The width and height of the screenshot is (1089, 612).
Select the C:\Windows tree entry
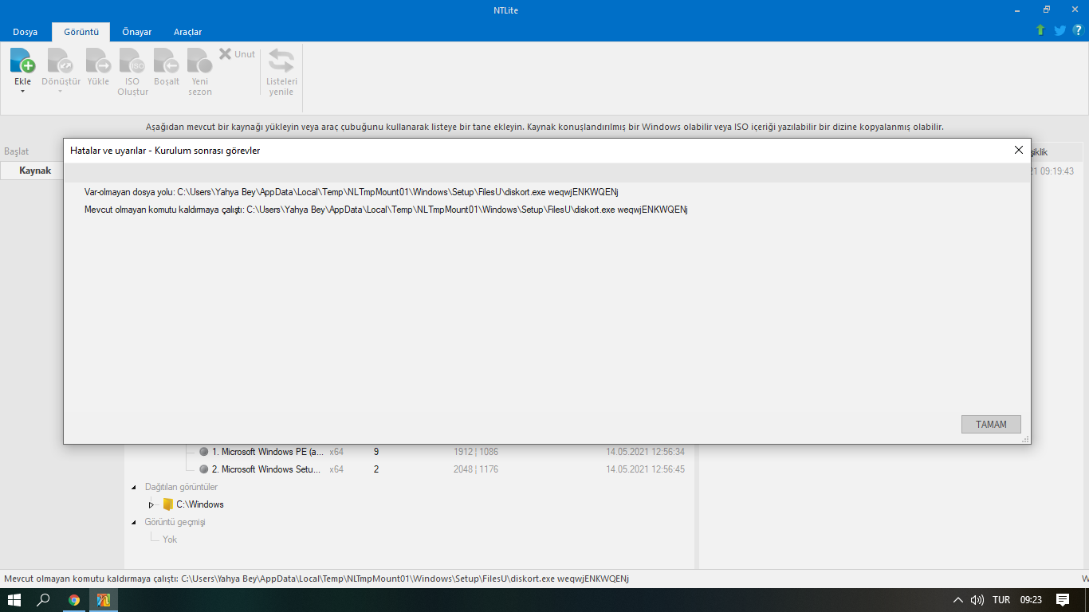click(x=200, y=504)
